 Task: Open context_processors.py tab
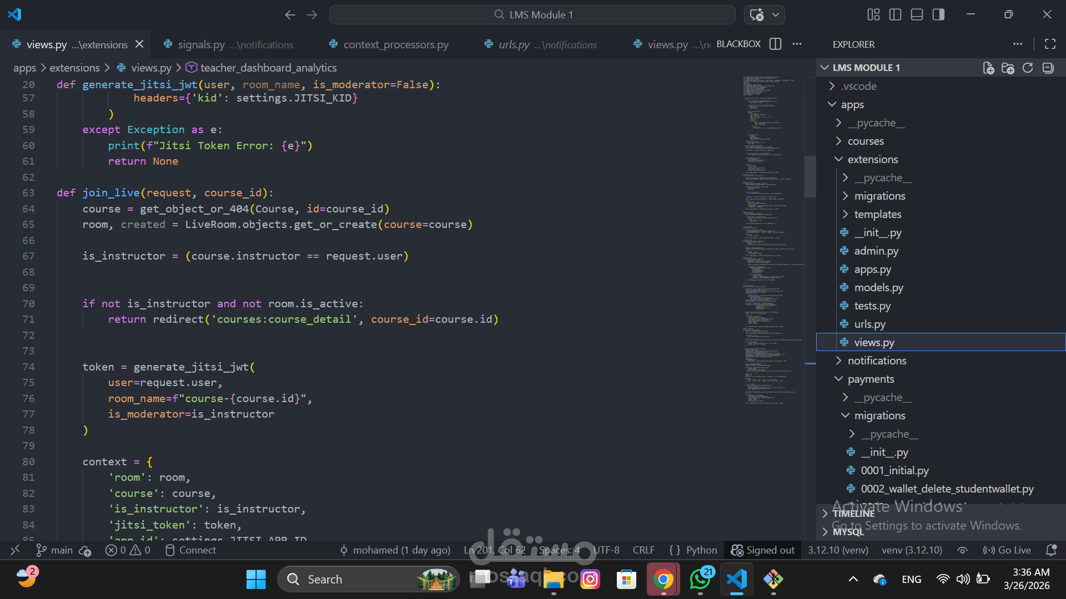click(x=395, y=44)
